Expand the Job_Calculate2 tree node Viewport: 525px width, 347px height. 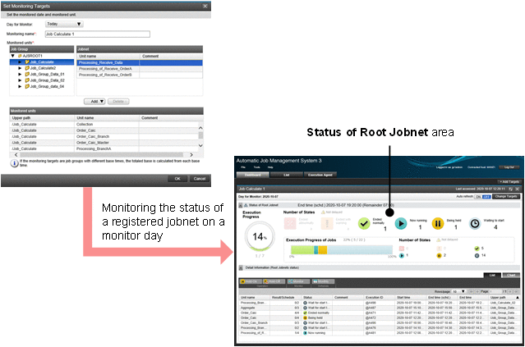pyautogui.click(x=20, y=68)
